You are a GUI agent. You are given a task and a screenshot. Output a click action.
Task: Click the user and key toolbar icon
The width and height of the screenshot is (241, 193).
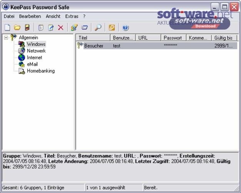click(x=74, y=27)
